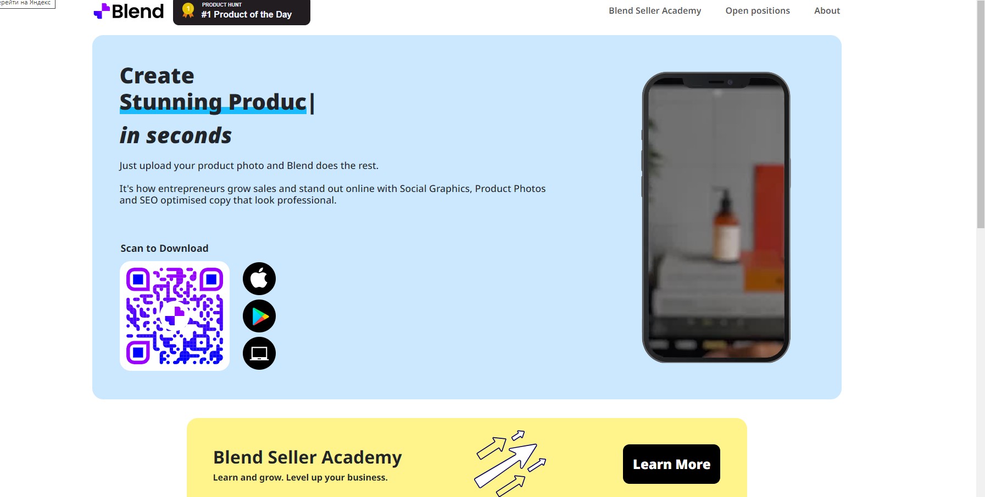
Task: Open the desktop web app laptop icon
Action: click(259, 353)
